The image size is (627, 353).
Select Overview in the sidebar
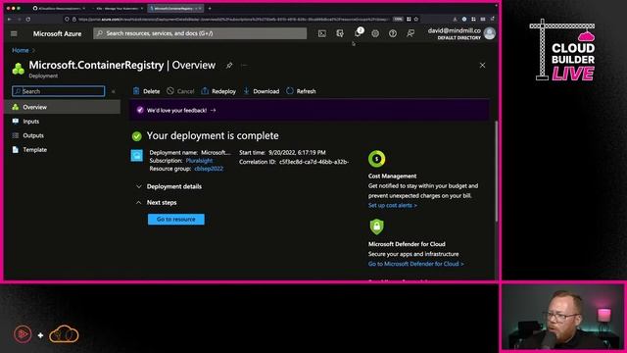point(63,107)
